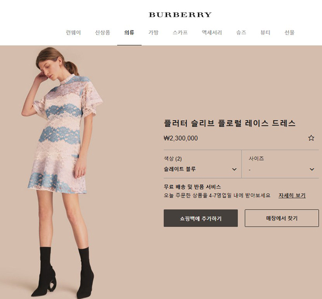
Task: Open the 선물 gifts menu
Action: tap(290, 32)
